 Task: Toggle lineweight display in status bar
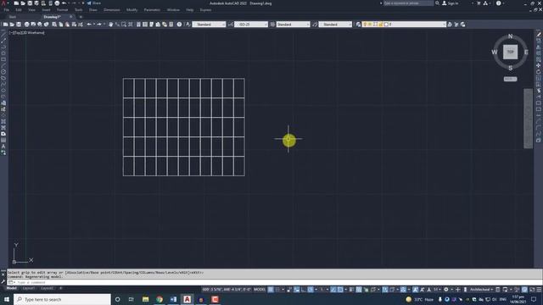pos(351,290)
